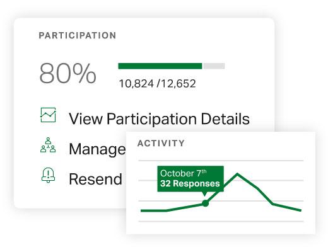
Task: Click the activity line chart peak
Action: (x=237, y=174)
